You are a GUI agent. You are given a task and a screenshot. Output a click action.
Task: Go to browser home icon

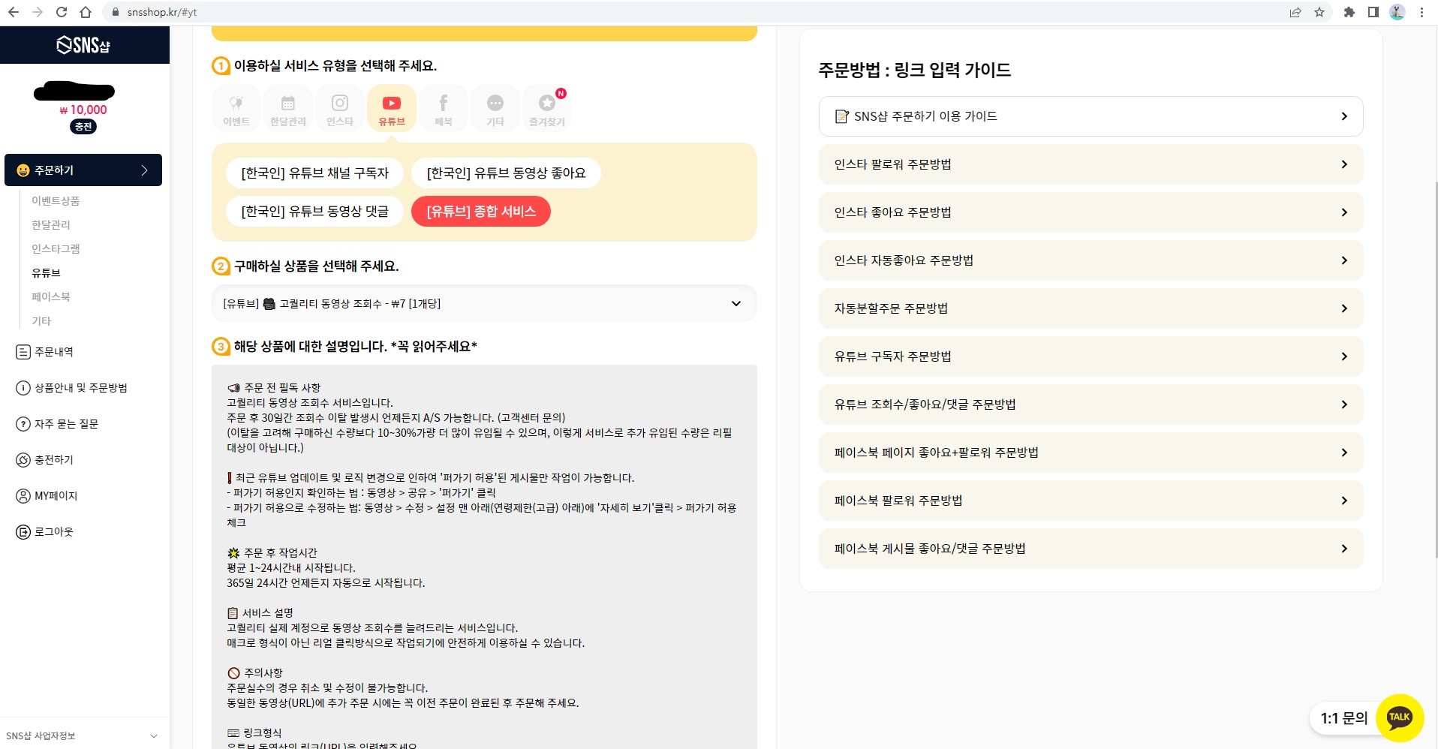coord(86,12)
